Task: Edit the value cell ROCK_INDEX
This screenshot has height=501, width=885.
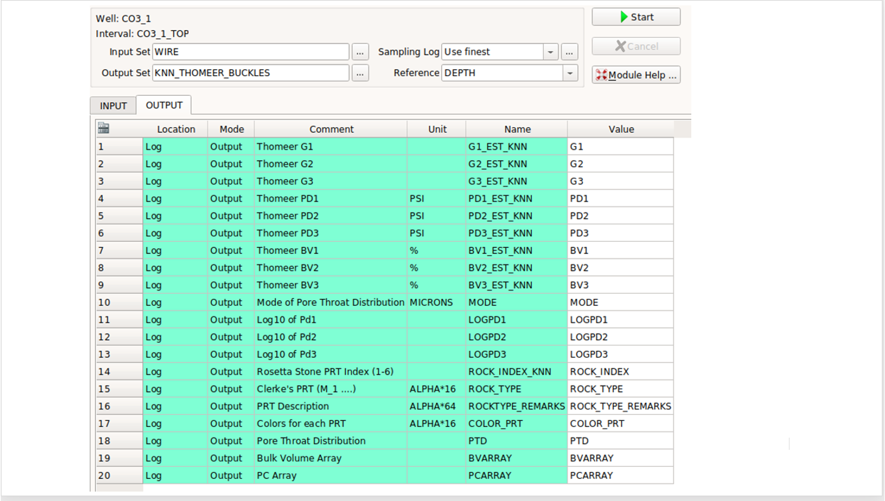Action: (620, 372)
